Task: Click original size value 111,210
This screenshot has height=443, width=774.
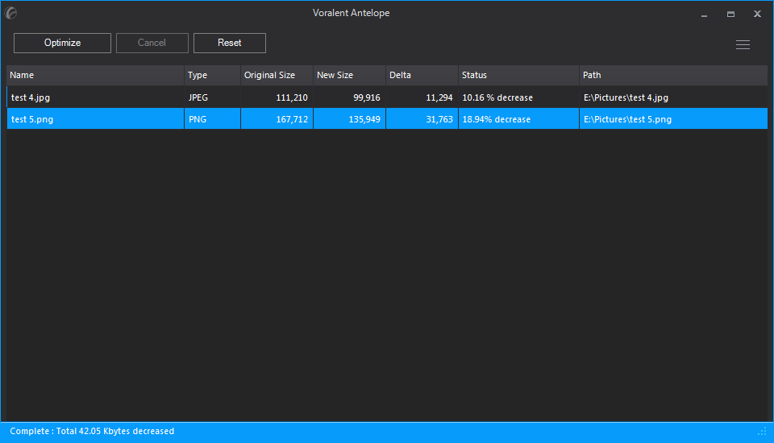Action: click(292, 97)
